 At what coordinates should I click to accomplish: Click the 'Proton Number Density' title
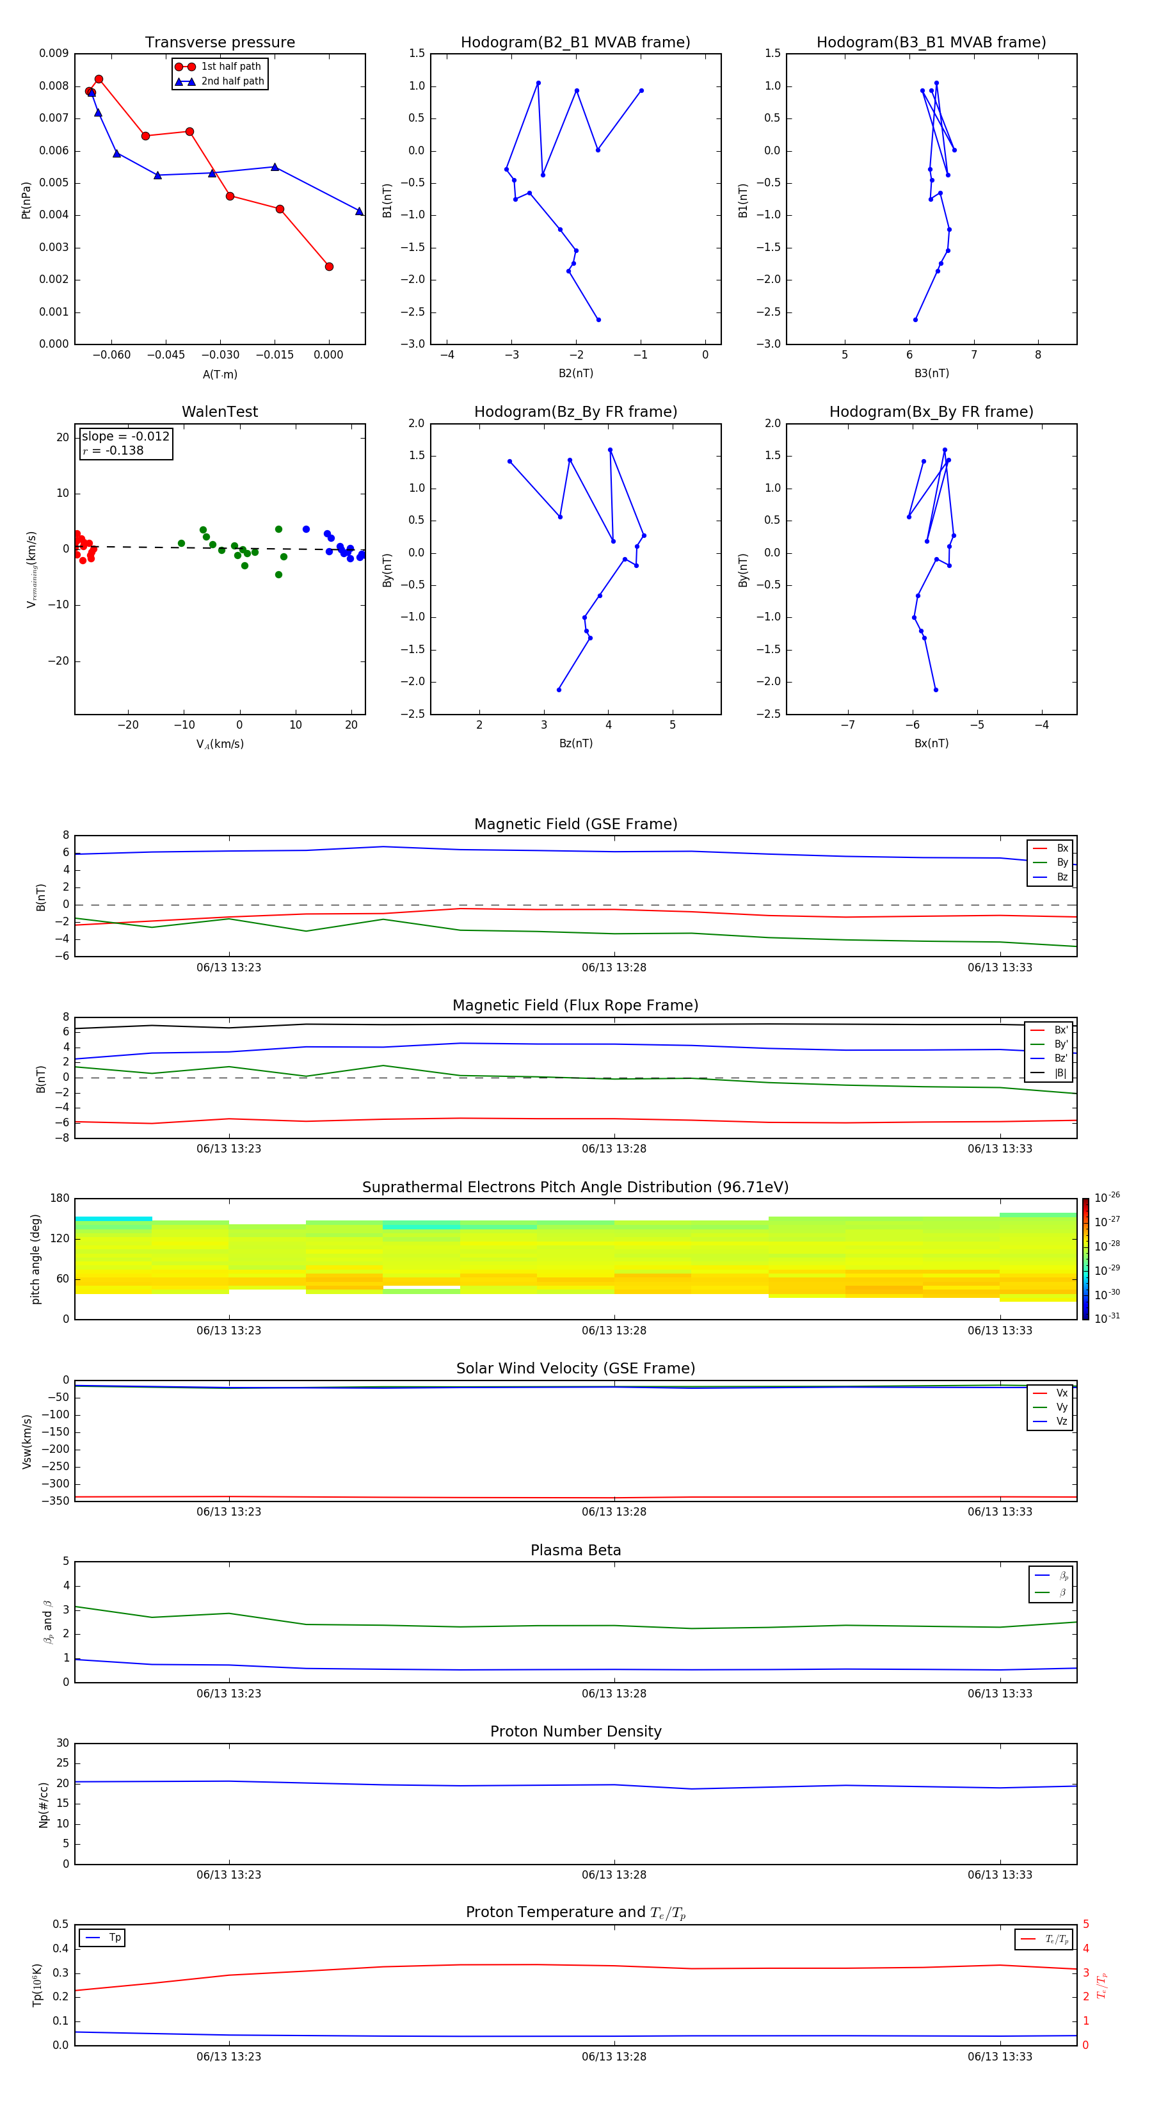(x=575, y=1731)
